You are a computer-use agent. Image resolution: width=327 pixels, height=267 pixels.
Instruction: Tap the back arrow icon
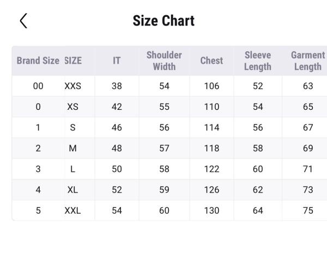pos(23,21)
